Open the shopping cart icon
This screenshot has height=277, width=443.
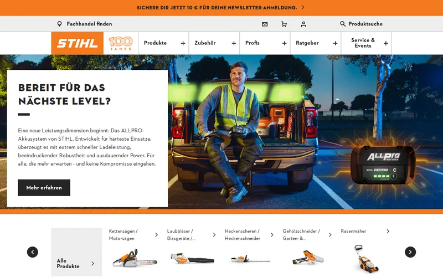point(284,24)
